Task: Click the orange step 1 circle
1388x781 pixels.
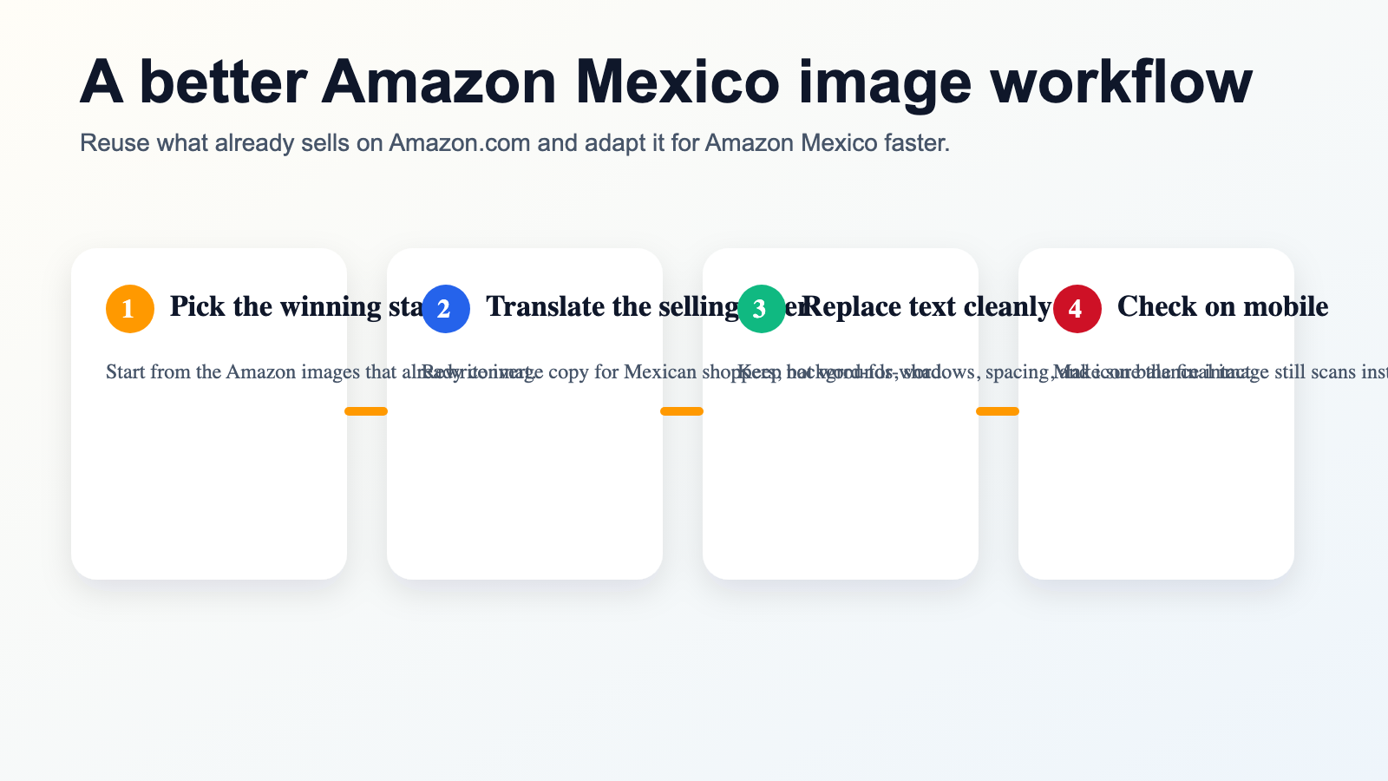Action: pyautogui.click(x=130, y=308)
